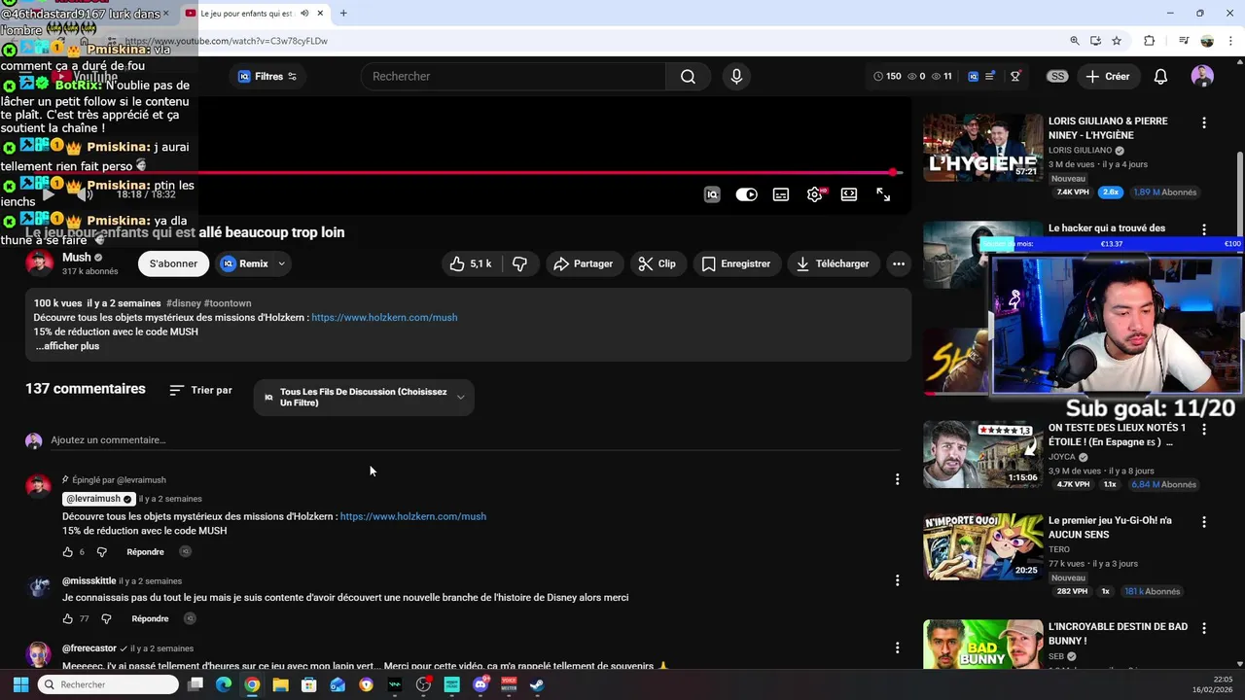Open the YouTube notifications bell
The height and width of the screenshot is (700, 1245).
[x=1160, y=77]
